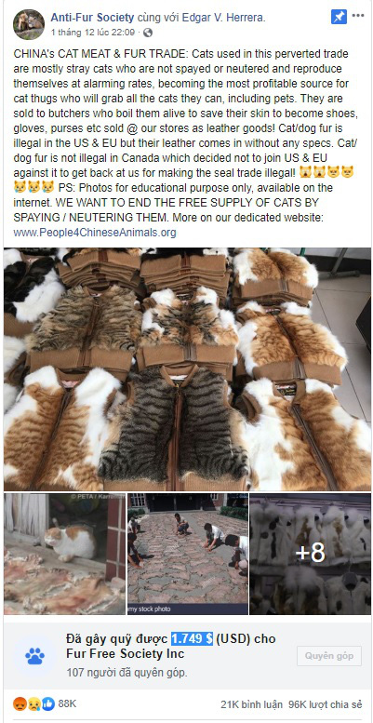373x723 pixels.
Task: Expand the +8 more photos thumbnail
Action: [311, 554]
